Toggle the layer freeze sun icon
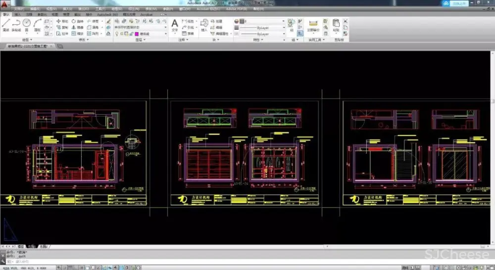The image size is (495, 270). click(122, 34)
